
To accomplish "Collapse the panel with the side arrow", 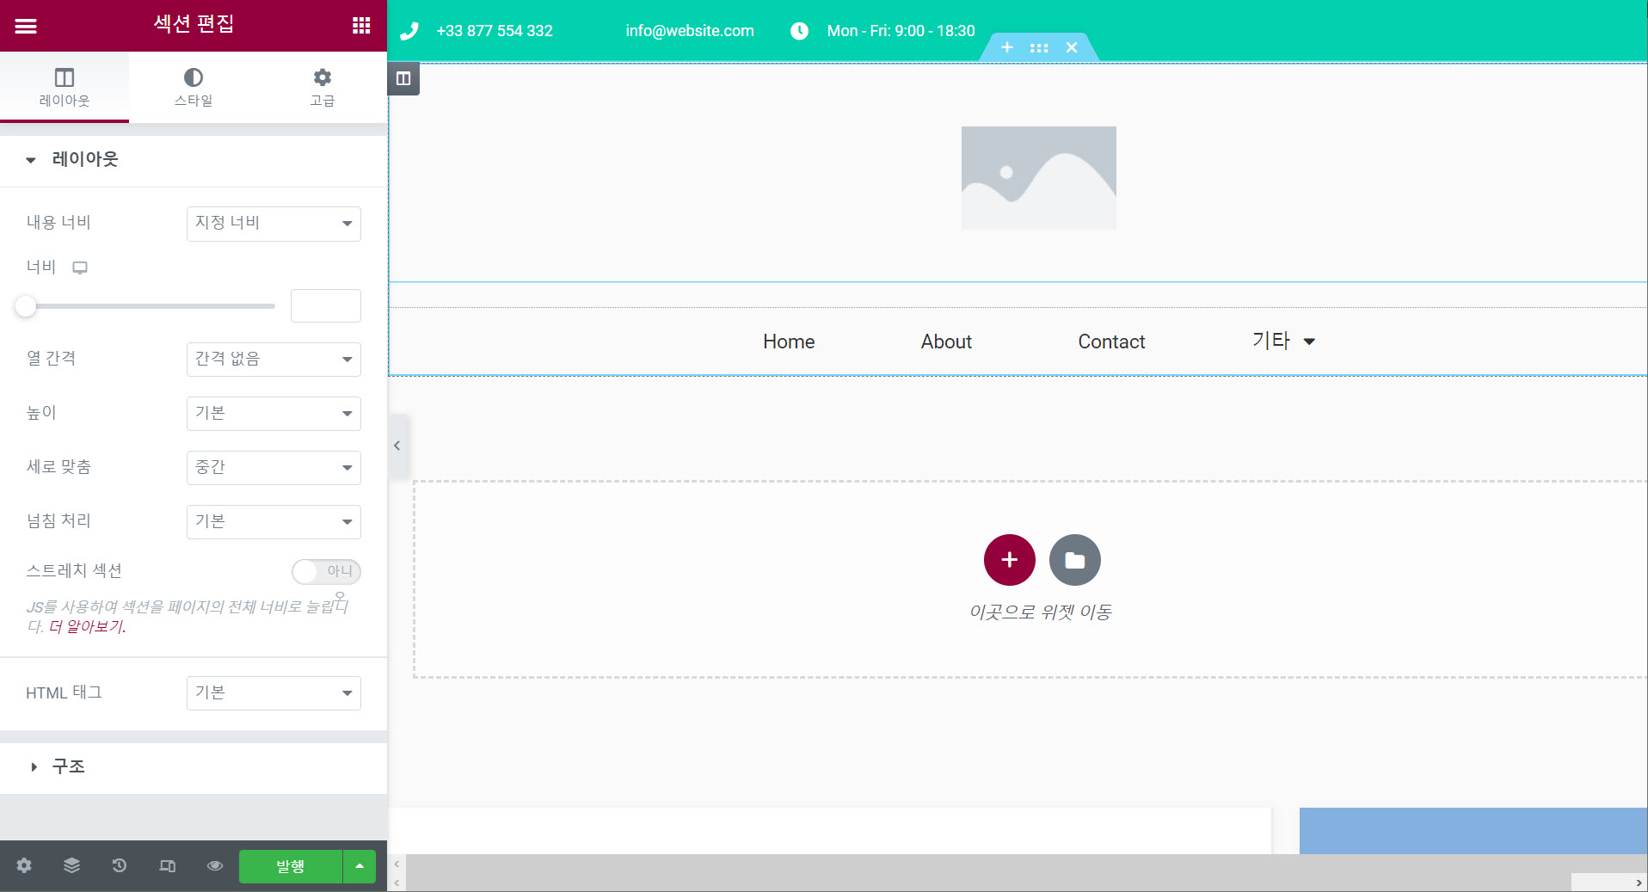I will coord(397,446).
